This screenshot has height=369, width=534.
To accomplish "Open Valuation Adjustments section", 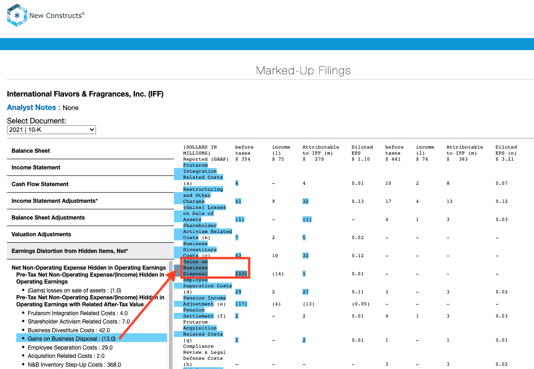I will (x=90, y=234).
